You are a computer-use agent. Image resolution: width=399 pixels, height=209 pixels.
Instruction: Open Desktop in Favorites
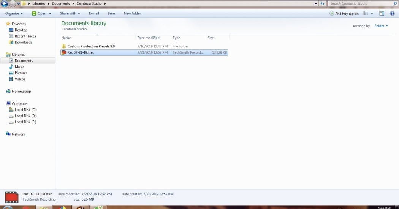21,30
